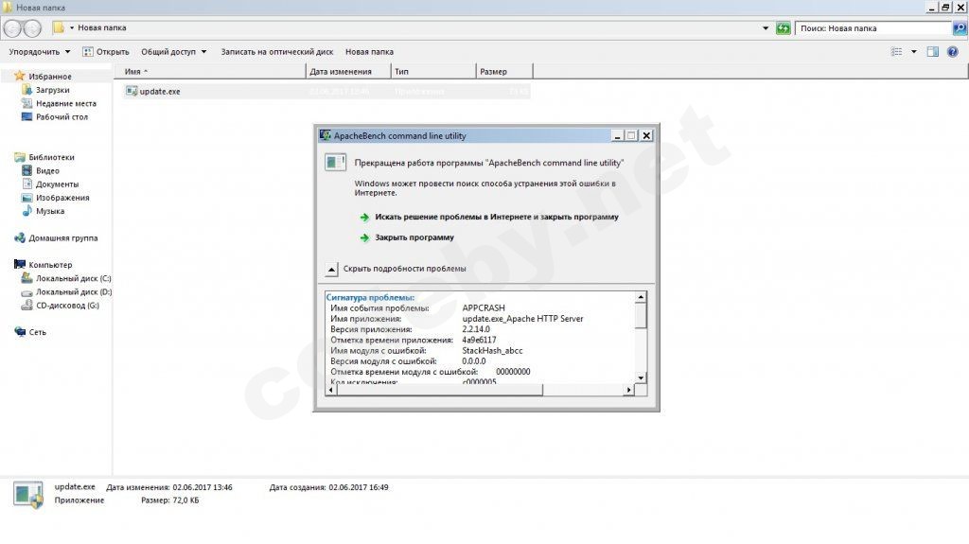Click Записать на оптический диск
This screenshot has width=969, height=544.
pos(277,52)
